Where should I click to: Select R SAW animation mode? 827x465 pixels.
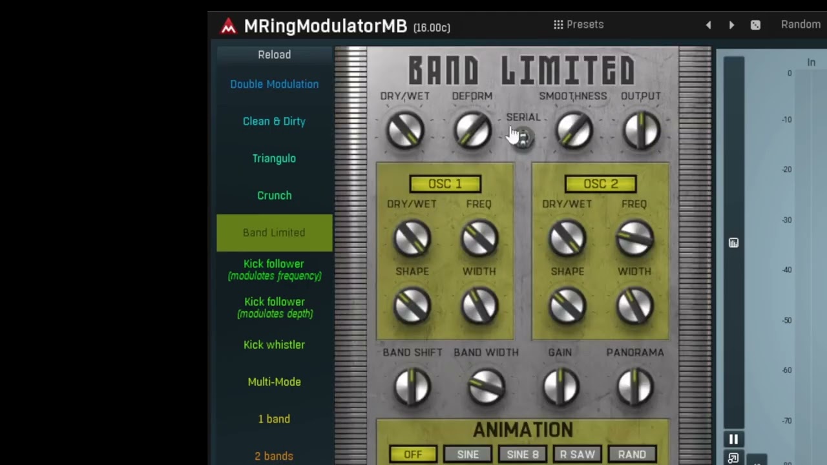pos(578,455)
